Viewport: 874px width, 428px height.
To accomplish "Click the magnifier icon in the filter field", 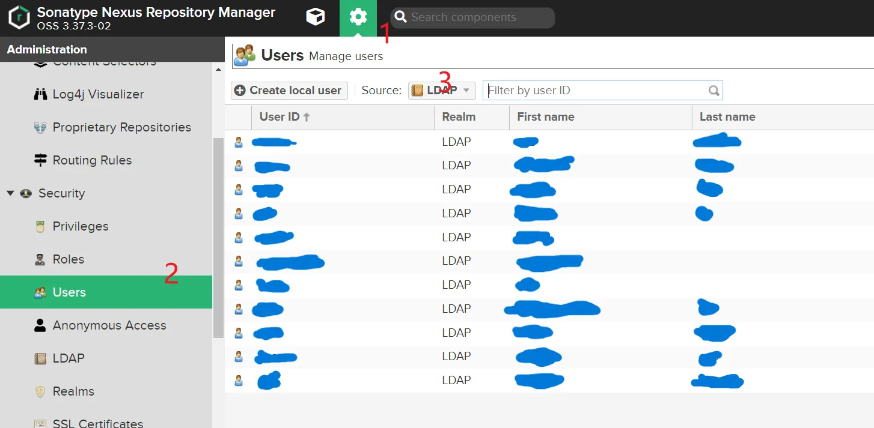I will (x=714, y=90).
